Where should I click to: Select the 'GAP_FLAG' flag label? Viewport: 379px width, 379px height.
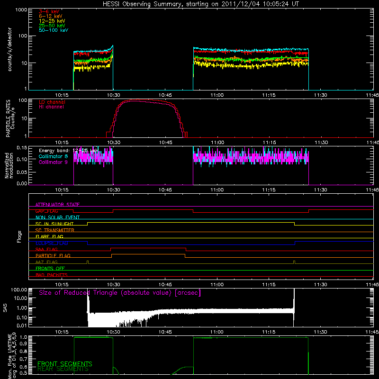(46, 211)
